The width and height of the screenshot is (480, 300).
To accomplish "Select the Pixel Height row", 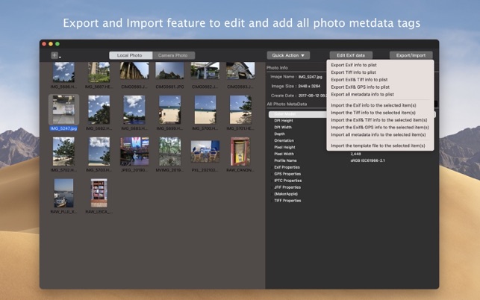I will tap(284, 147).
